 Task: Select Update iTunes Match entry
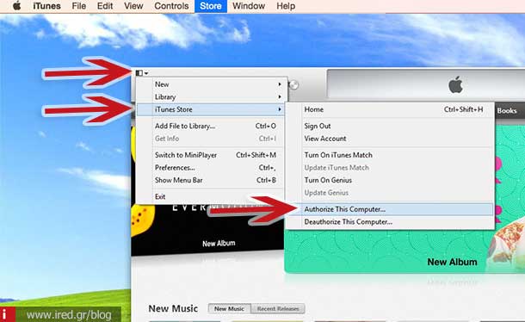(x=390, y=168)
